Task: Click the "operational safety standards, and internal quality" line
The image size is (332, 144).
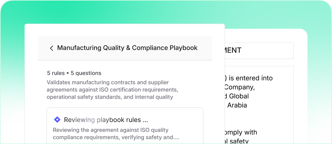Action: tap(110, 97)
